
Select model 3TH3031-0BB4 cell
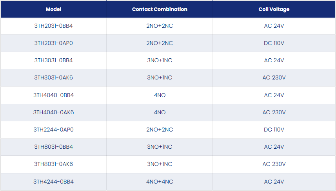point(54,60)
